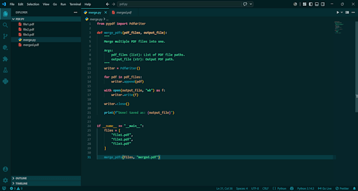
Task: Open notifications bell in status bar
Action: [x=354, y=188]
